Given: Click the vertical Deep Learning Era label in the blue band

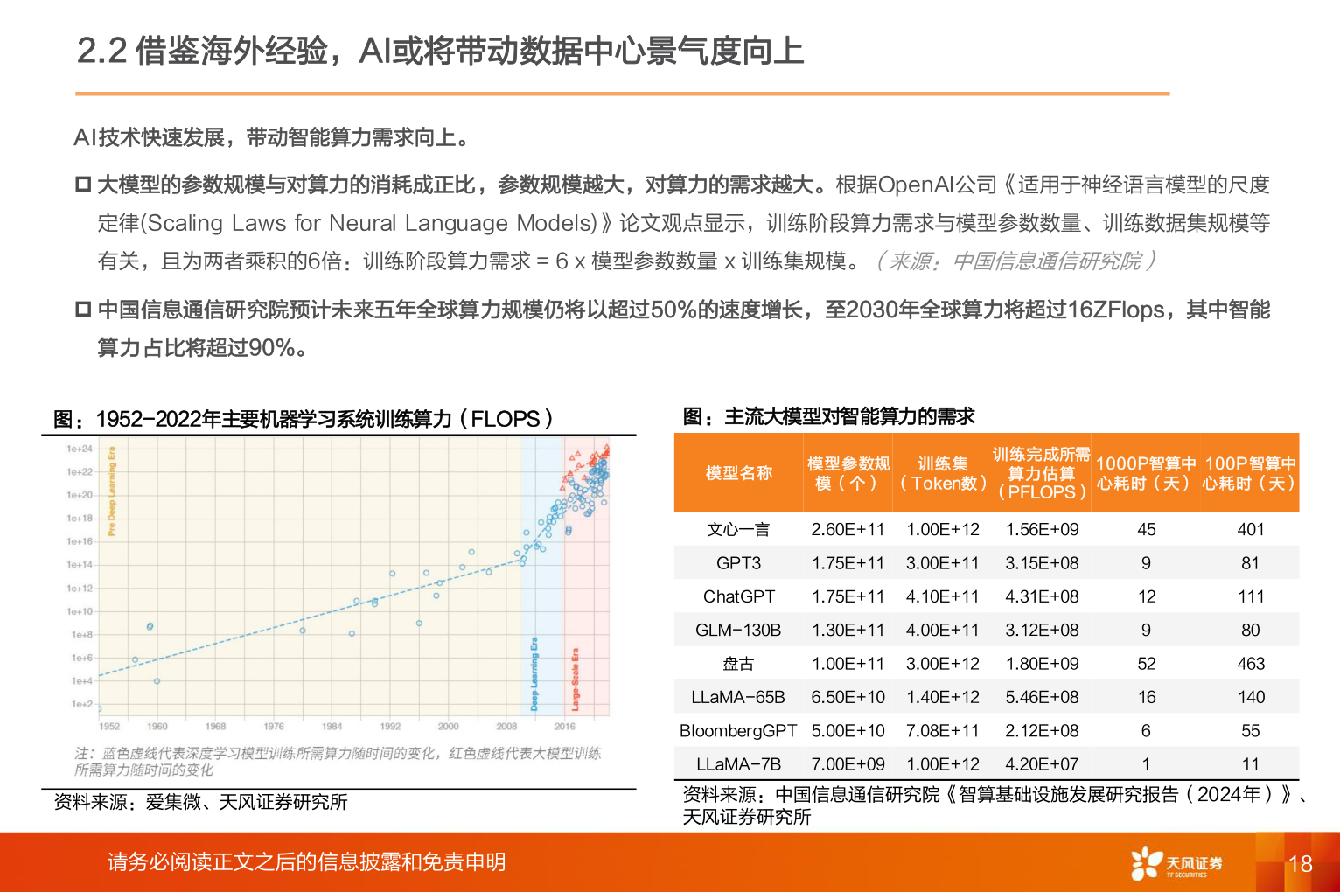Looking at the screenshot, I should click(534, 674).
